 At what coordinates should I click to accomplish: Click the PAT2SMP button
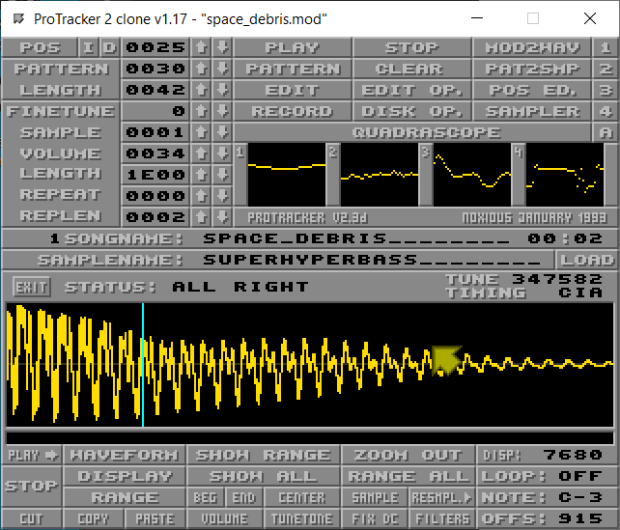coord(532,69)
